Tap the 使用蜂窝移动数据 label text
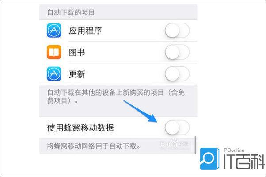This screenshot has width=266, height=177. click(x=80, y=128)
